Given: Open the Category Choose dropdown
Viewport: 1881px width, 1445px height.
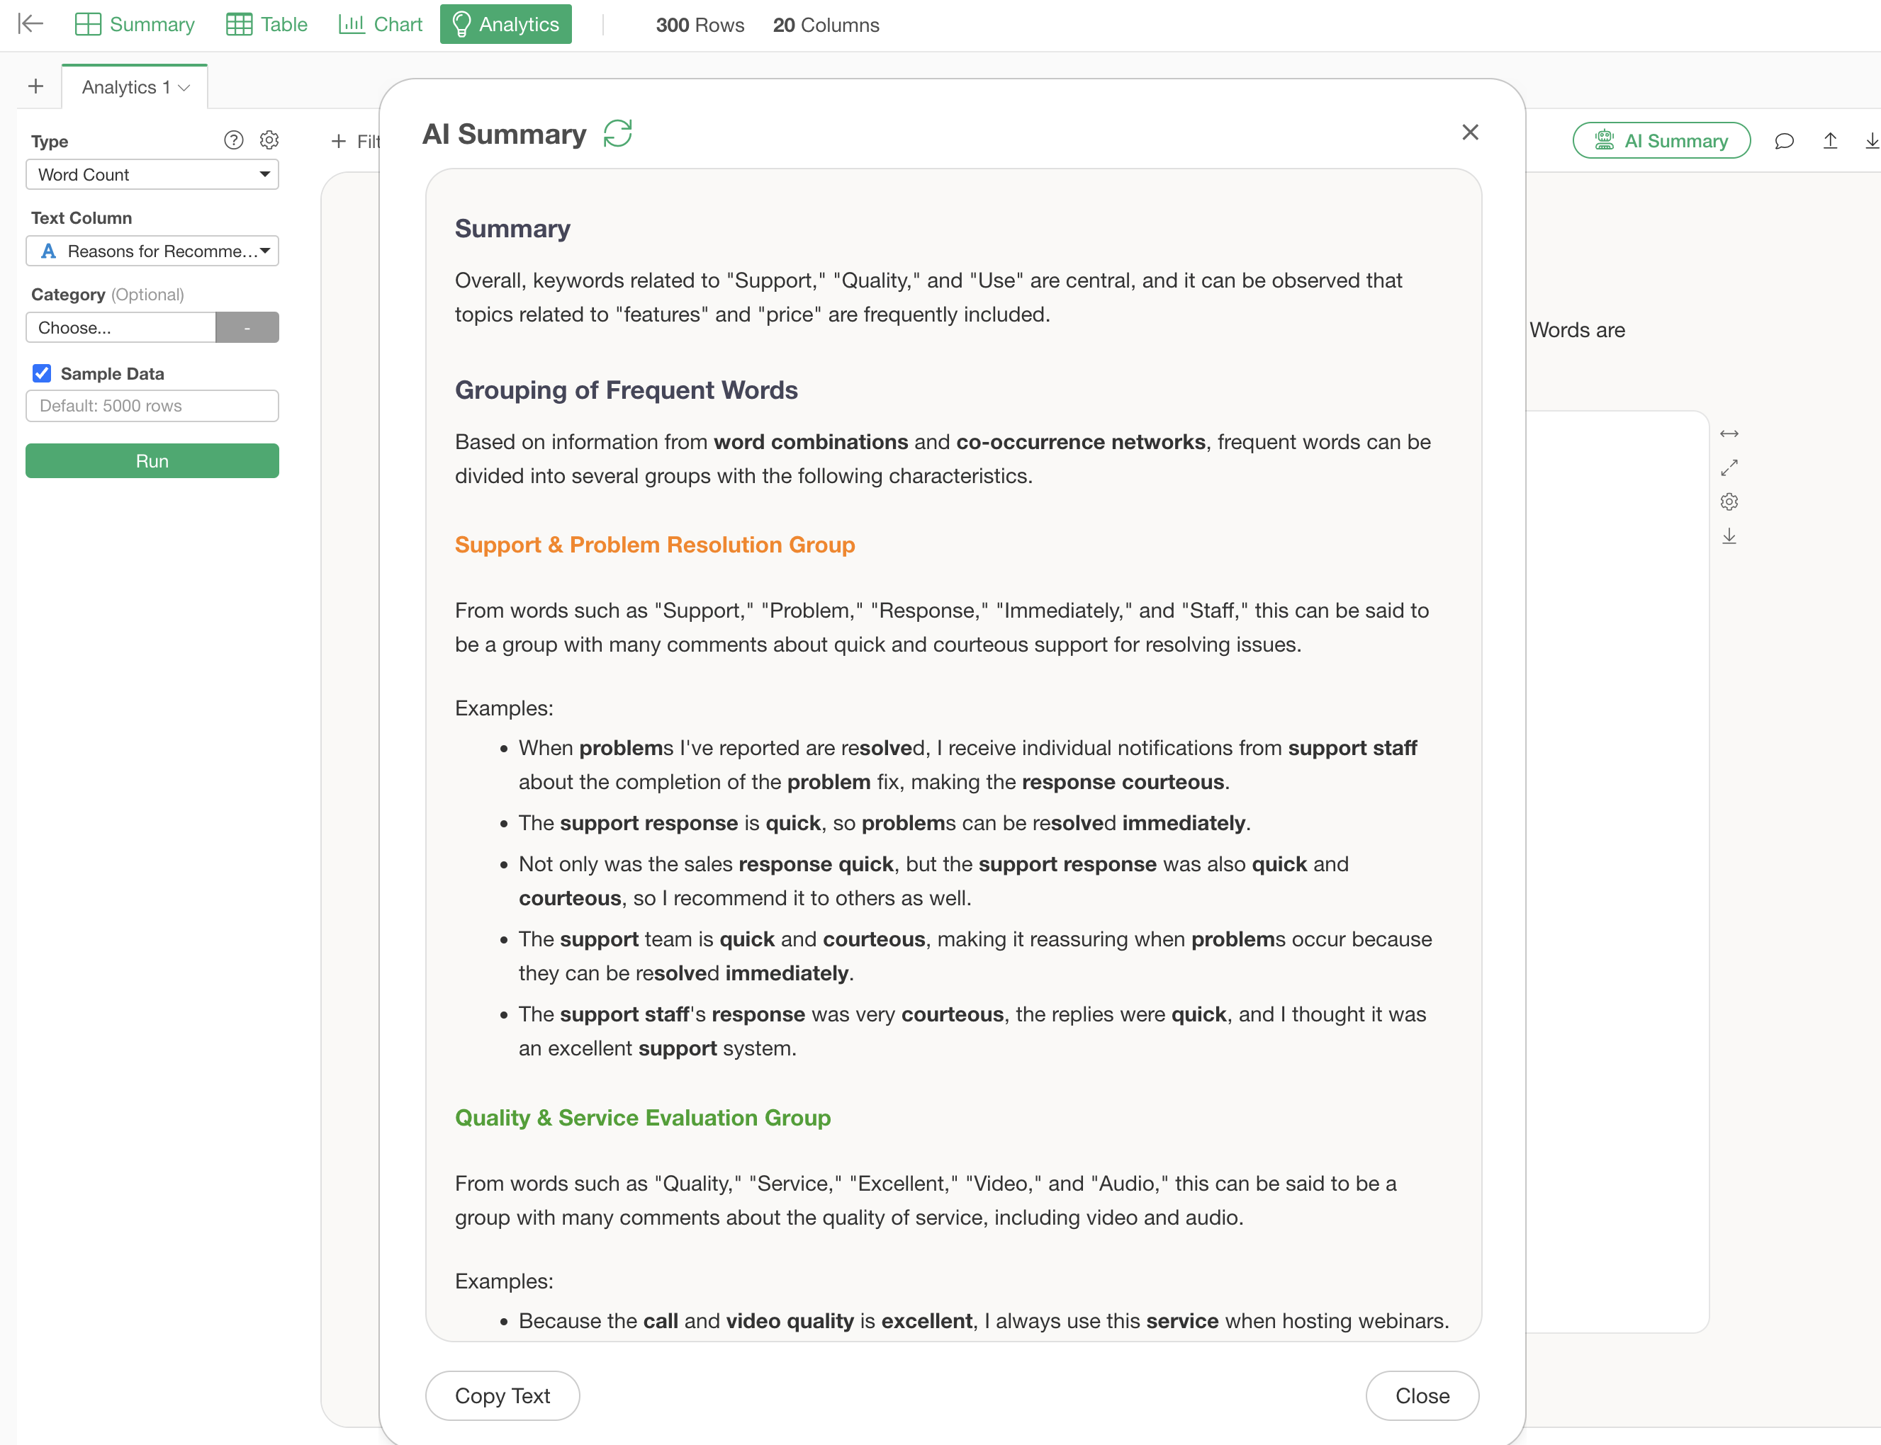Looking at the screenshot, I should [120, 328].
